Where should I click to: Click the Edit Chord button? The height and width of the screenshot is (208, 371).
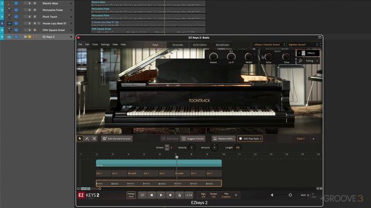click(x=170, y=139)
